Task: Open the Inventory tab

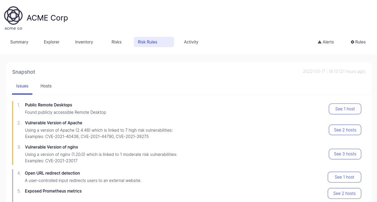Action: (84, 42)
